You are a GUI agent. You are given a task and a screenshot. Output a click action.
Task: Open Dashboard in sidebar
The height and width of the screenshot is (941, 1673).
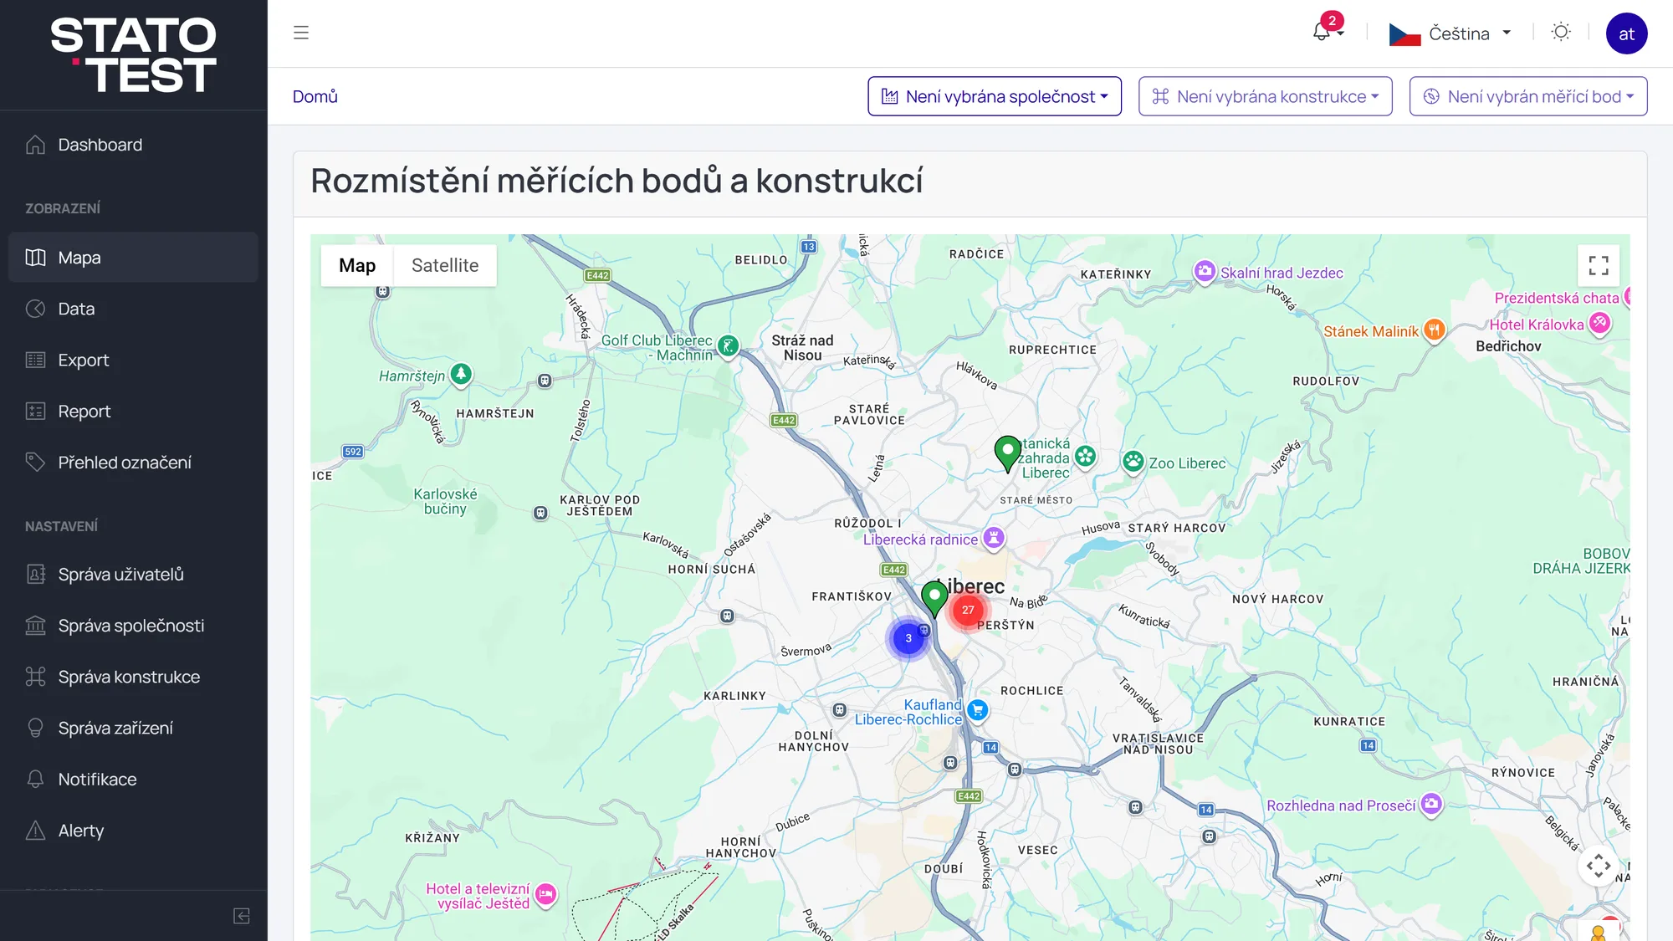pyautogui.click(x=133, y=145)
